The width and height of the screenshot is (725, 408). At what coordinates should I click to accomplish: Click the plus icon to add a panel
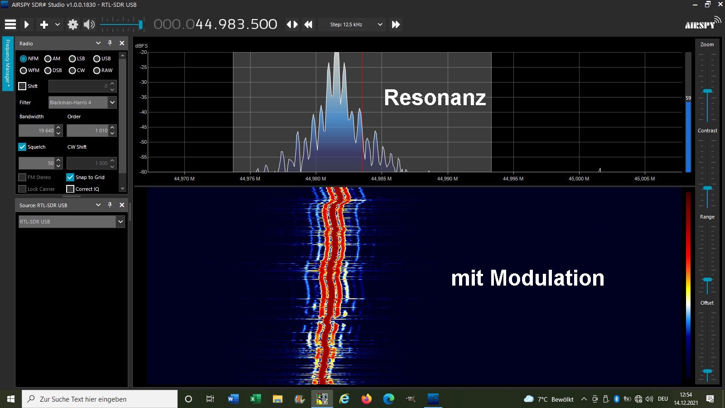coord(44,24)
